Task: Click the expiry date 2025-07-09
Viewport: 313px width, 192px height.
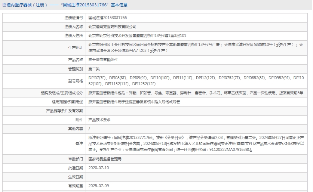Action: pos(98,186)
